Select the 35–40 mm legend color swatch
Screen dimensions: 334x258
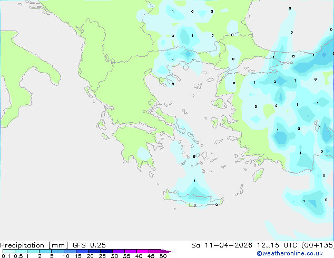(131, 251)
